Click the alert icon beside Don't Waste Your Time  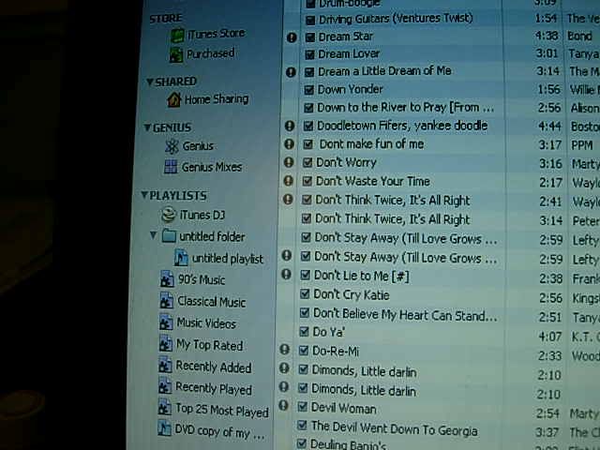288,181
